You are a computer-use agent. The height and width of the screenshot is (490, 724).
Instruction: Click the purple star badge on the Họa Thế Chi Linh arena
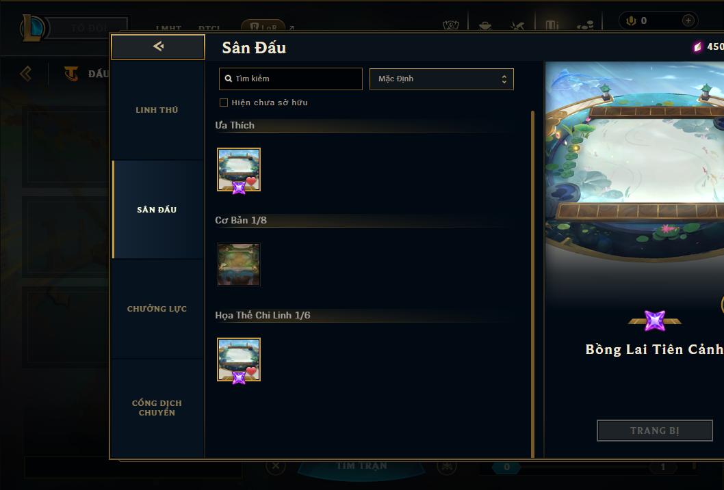[x=239, y=377]
